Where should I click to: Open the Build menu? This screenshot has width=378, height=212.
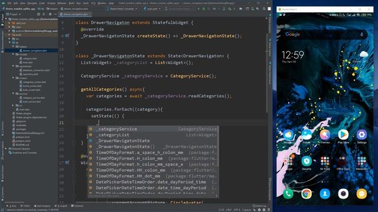(x=71, y=3)
